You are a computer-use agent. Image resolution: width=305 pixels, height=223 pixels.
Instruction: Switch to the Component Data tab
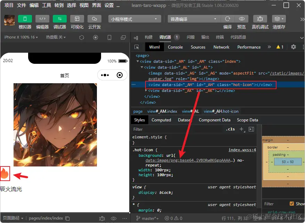point(215,120)
